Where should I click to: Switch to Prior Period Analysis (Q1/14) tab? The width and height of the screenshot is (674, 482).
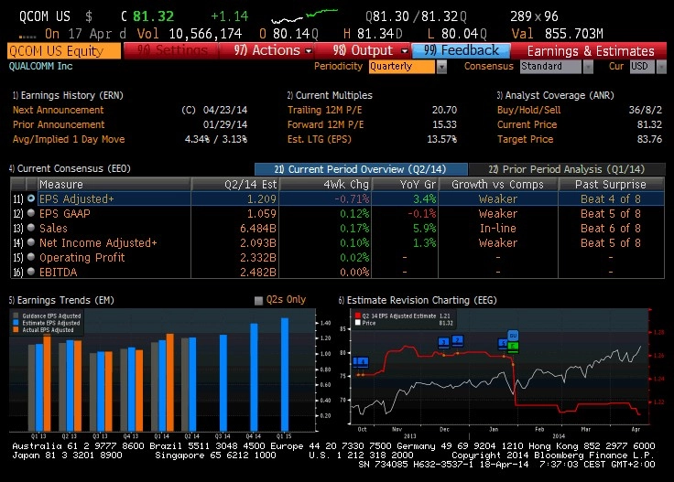[567, 169]
